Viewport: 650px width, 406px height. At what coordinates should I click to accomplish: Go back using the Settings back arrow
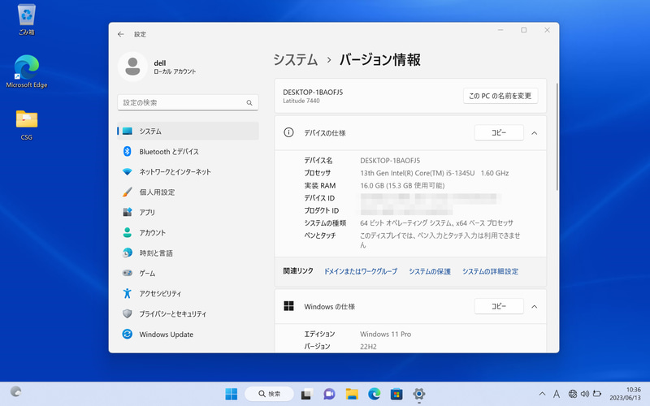[120, 34]
